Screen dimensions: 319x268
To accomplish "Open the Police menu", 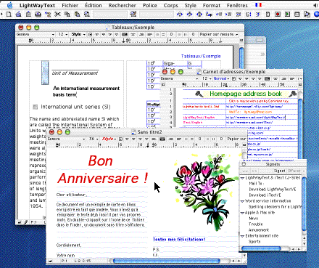I will point(149,5).
